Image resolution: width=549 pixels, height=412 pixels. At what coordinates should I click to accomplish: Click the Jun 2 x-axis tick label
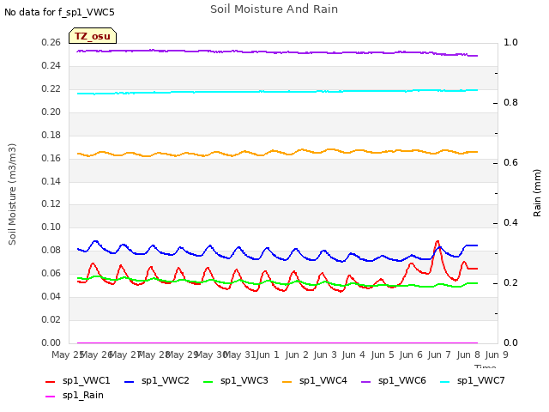click(297, 354)
